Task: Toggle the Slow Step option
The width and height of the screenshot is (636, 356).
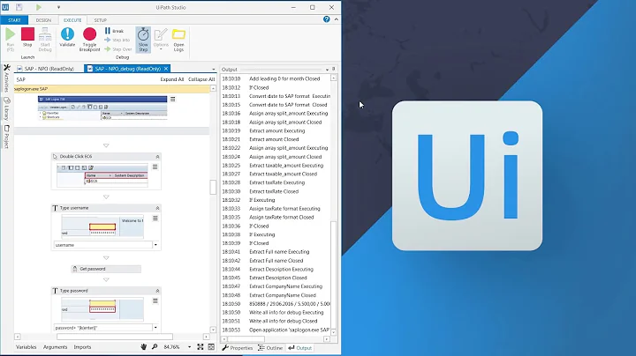Action: point(143,40)
